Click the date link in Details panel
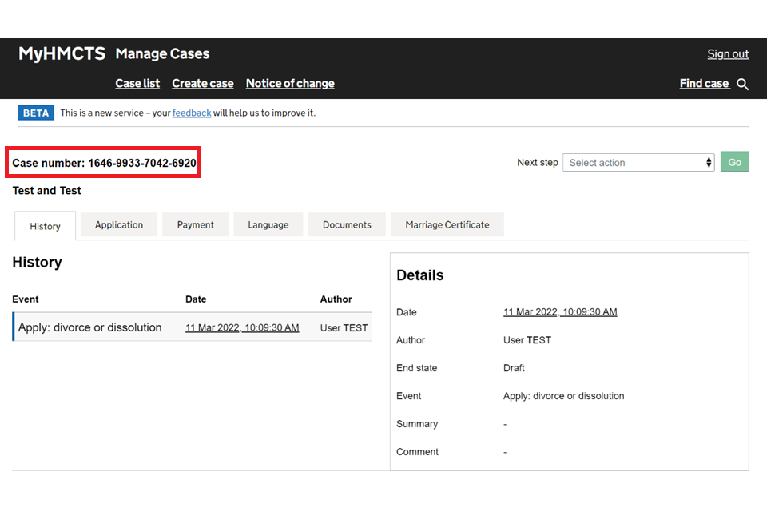Viewport: 767px width, 511px height. tap(560, 312)
